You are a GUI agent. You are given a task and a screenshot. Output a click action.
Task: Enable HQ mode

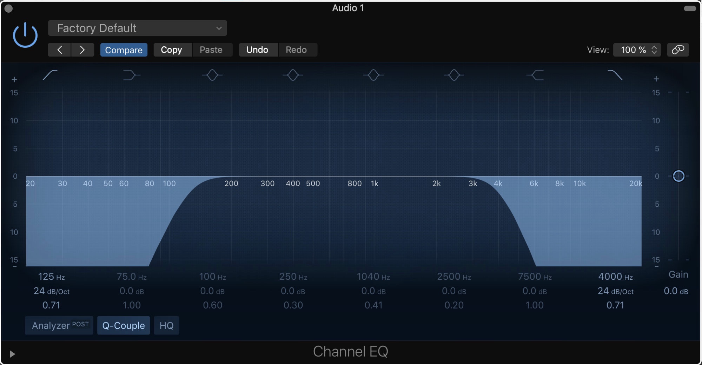pos(166,325)
